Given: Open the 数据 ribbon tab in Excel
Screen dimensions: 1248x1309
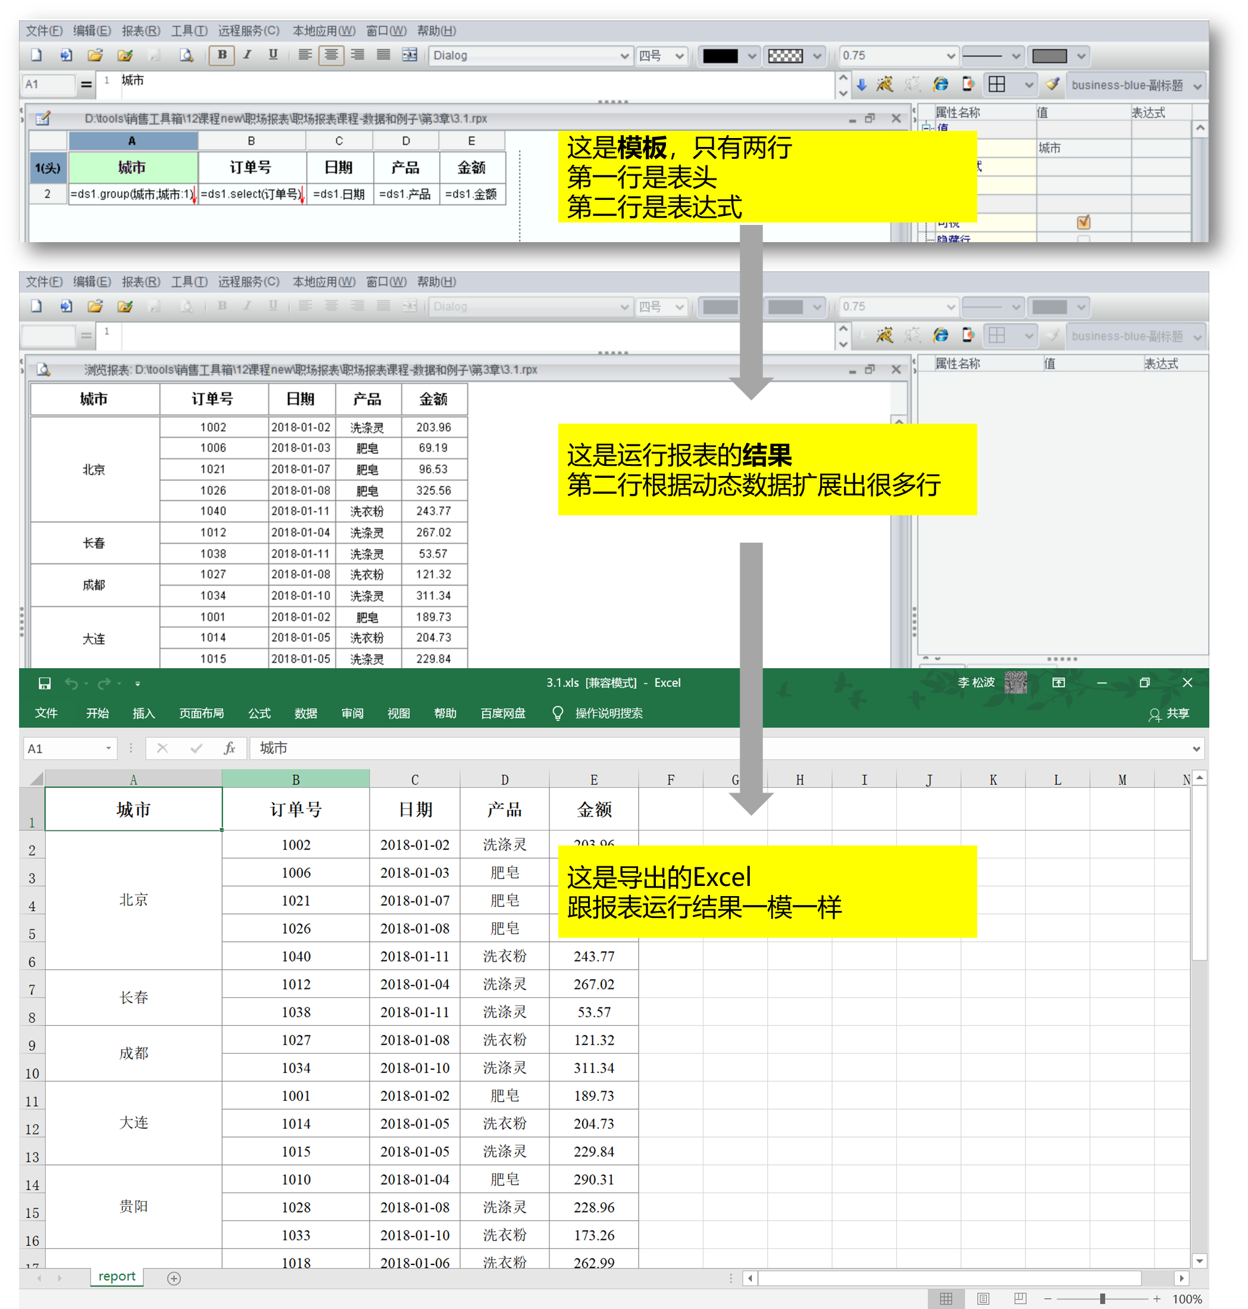Looking at the screenshot, I should coord(305,713).
